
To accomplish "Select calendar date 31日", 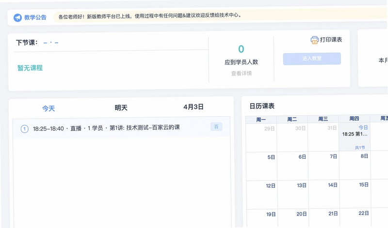I will pyautogui.click(x=332, y=128).
